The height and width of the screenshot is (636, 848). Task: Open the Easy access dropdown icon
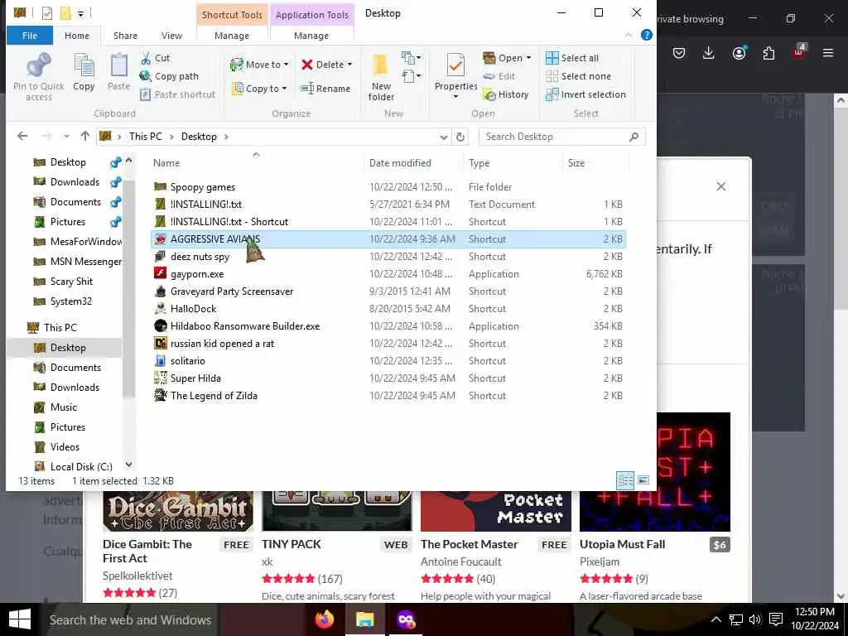click(x=411, y=75)
